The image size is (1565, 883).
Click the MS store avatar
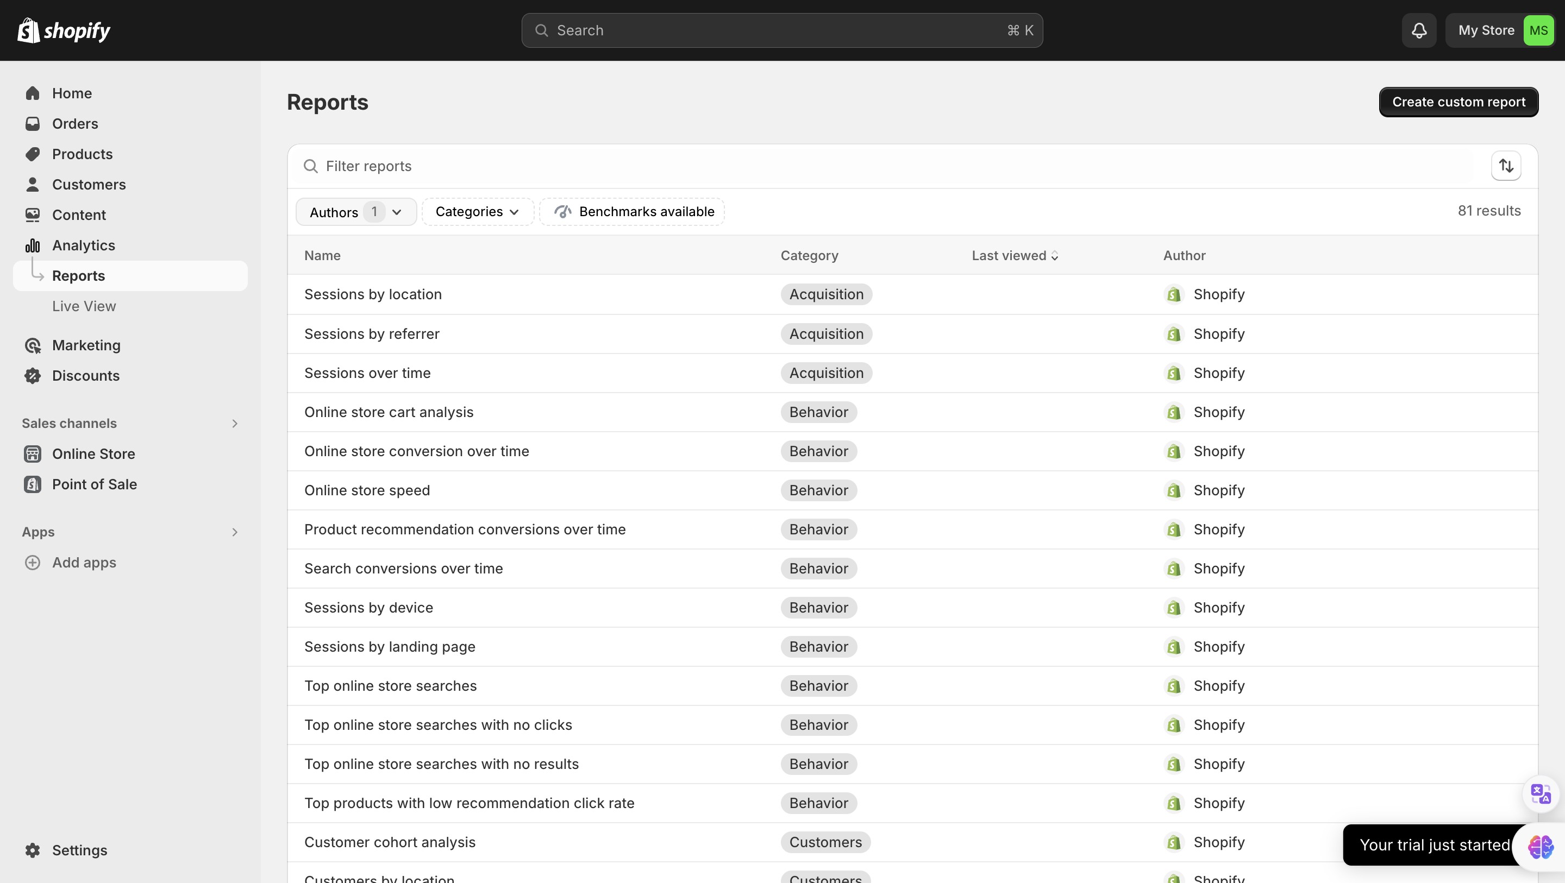[x=1538, y=30]
